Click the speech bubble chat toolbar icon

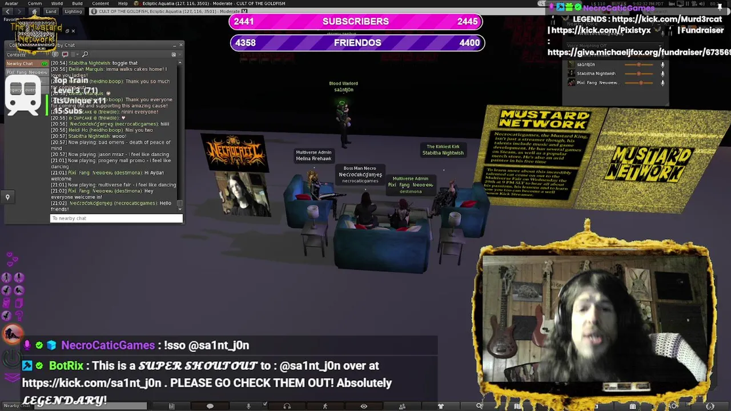pos(65,54)
